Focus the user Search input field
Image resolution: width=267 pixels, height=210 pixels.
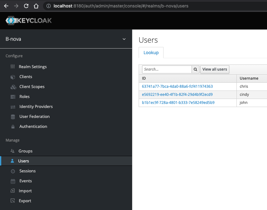coord(167,69)
